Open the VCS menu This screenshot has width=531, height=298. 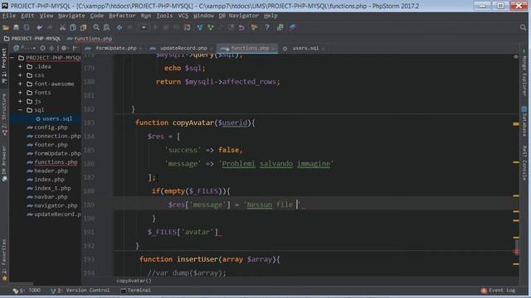183,16
